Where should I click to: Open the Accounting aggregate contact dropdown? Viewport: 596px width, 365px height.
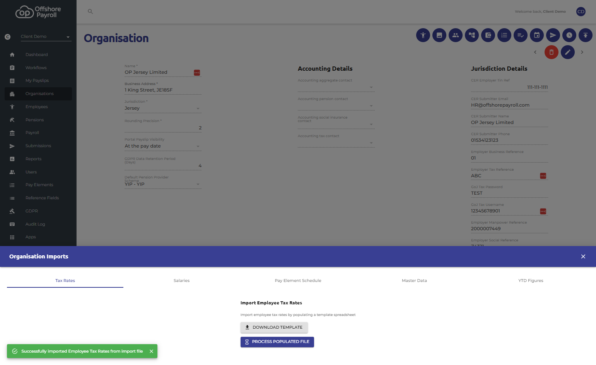pyautogui.click(x=336, y=87)
